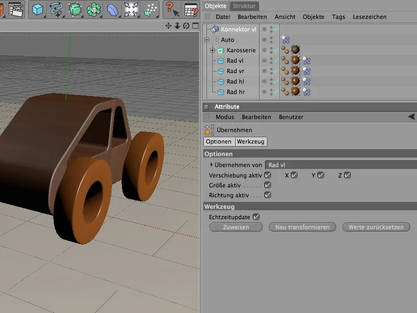Click the particle emitter toolbar icon
The image size is (417, 313).
click(150, 9)
